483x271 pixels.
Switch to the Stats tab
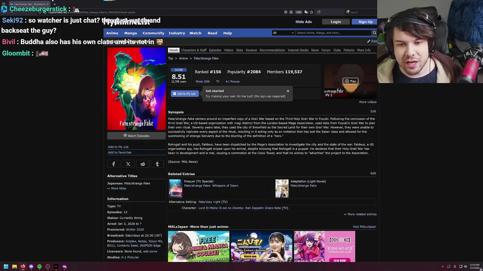[239, 50]
